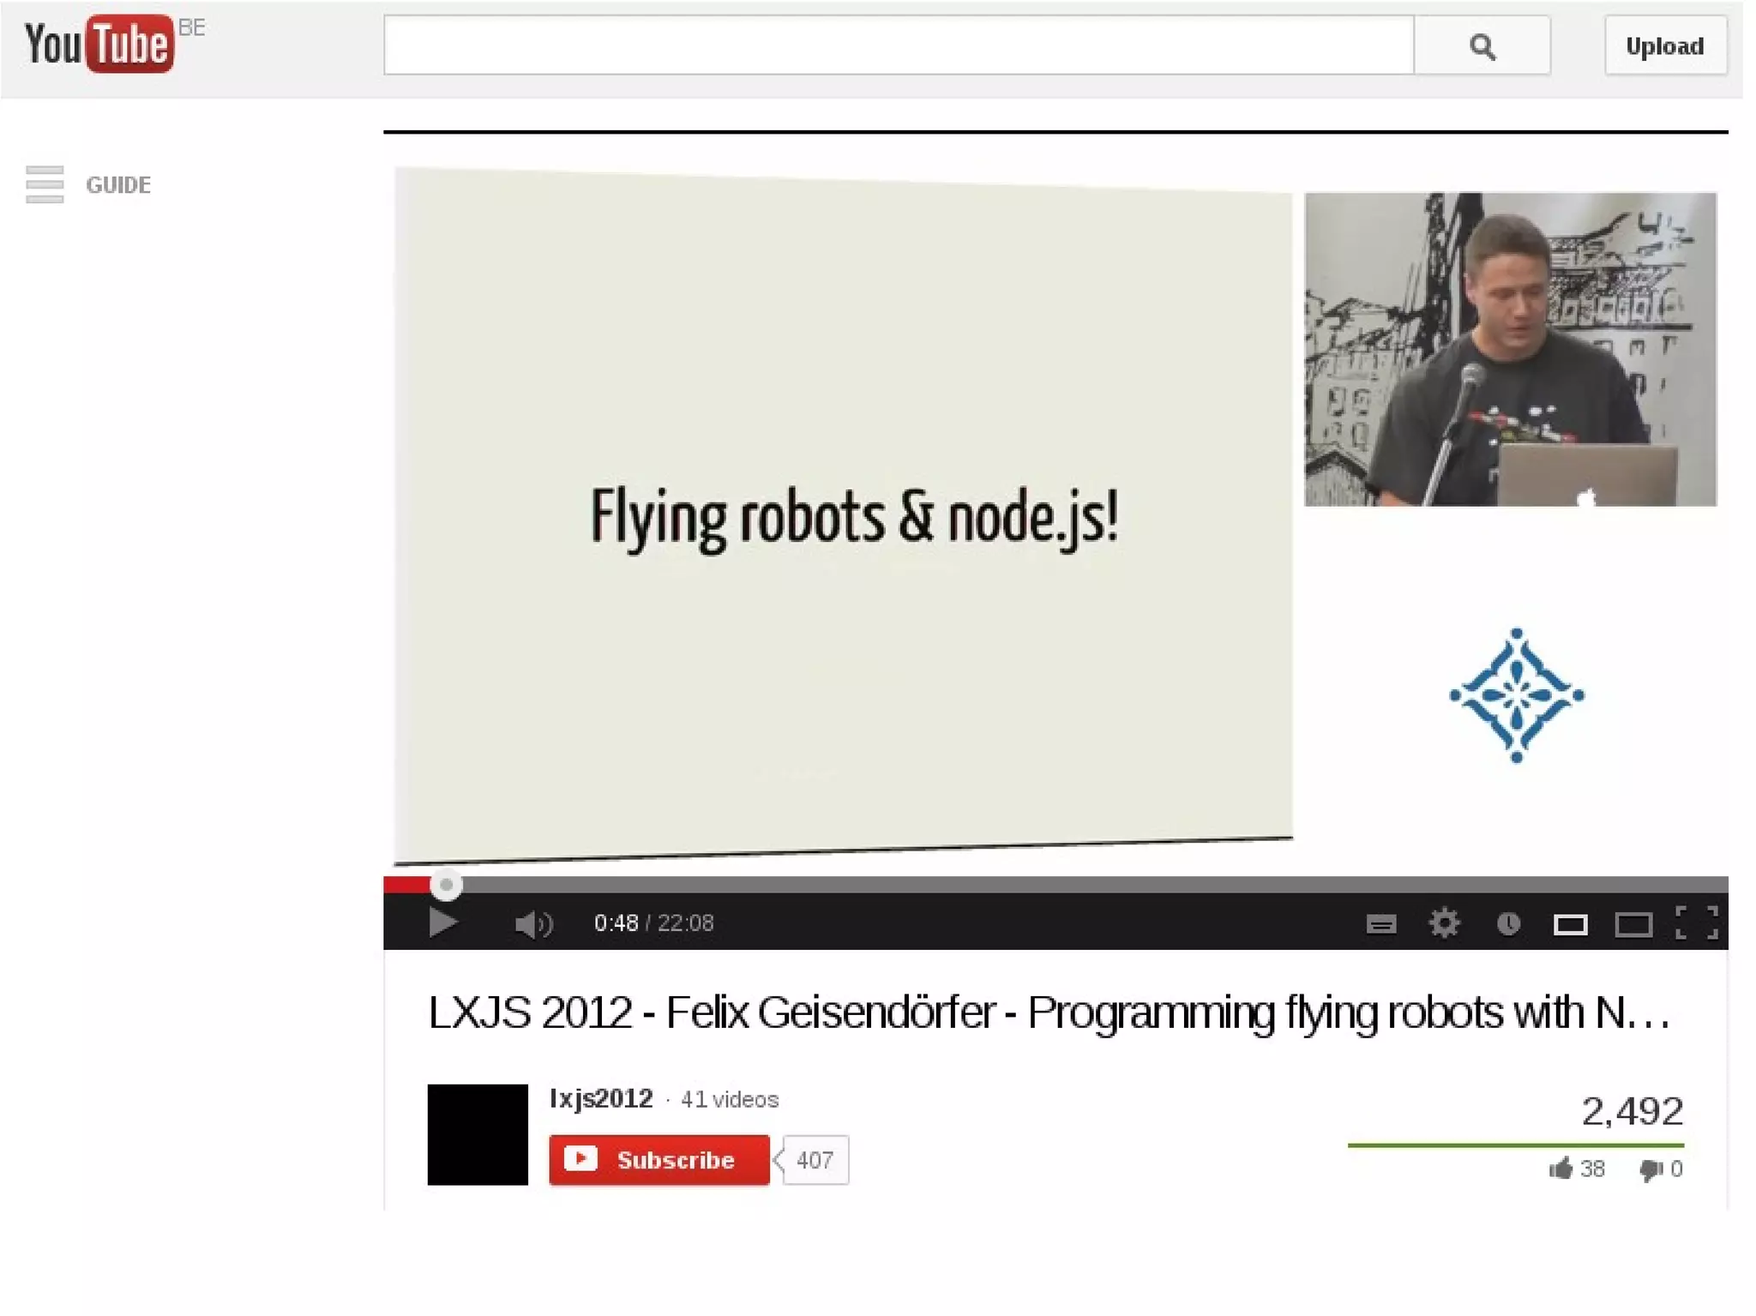Expand the Guide hamburger menu

coord(45,184)
